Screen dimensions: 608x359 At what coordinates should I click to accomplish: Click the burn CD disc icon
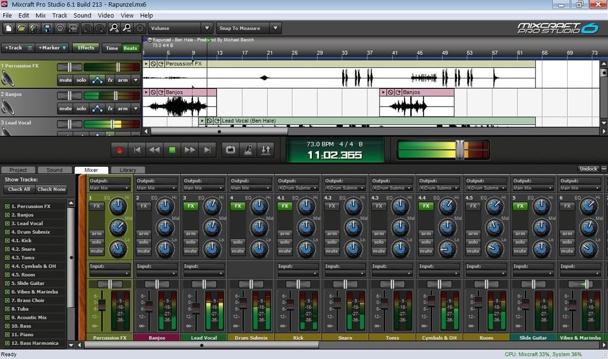60,28
